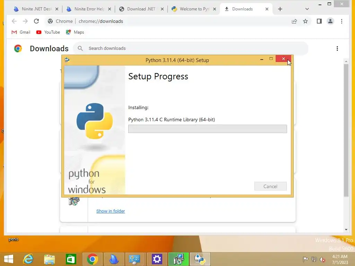The height and width of the screenshot is (266, 355).
Task: Open Windows Store from taskbar
Action: pyautogui.click(x=71, y=259)
